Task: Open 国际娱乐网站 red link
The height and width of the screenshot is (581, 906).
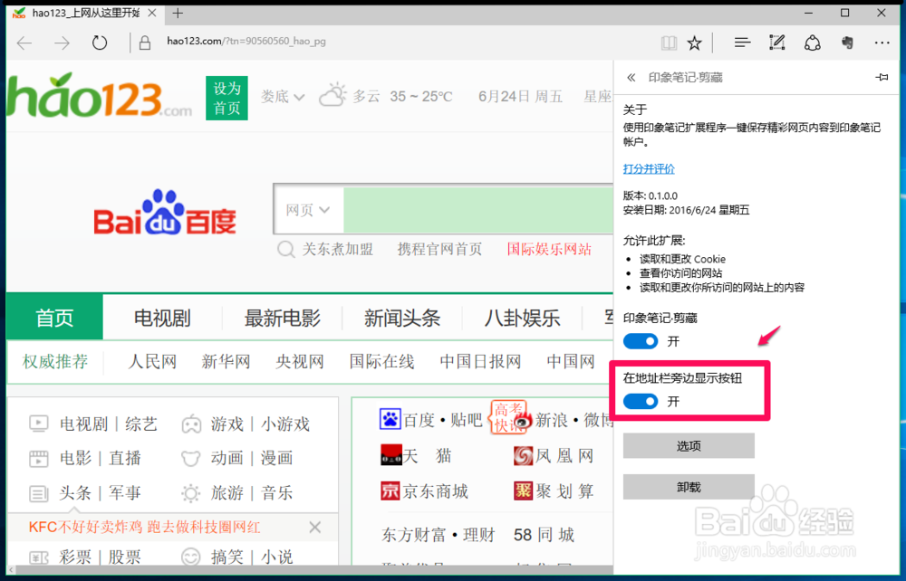Action: coord(550,249)
